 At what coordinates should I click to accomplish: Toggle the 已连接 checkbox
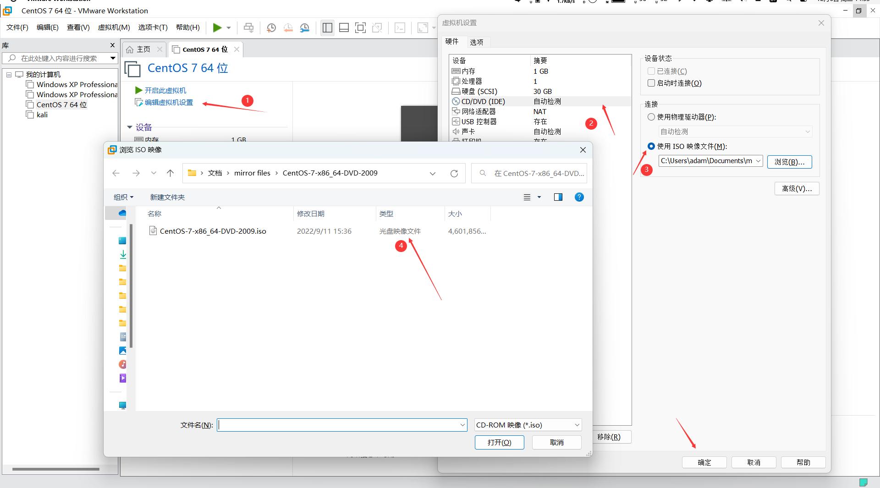tap(651, 71)
